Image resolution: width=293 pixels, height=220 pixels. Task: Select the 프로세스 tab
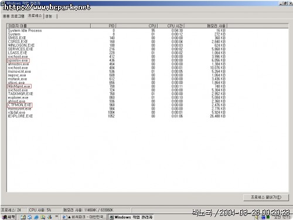click(35, 16)
